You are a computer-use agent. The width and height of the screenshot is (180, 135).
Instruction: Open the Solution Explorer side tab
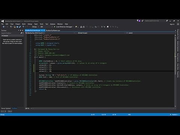click(178, 46)
